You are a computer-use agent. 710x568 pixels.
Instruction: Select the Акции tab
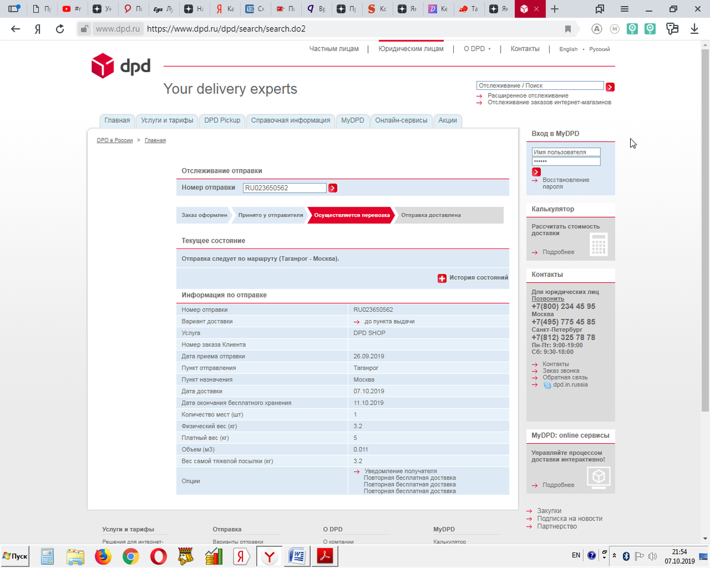[x=448, y=120]
